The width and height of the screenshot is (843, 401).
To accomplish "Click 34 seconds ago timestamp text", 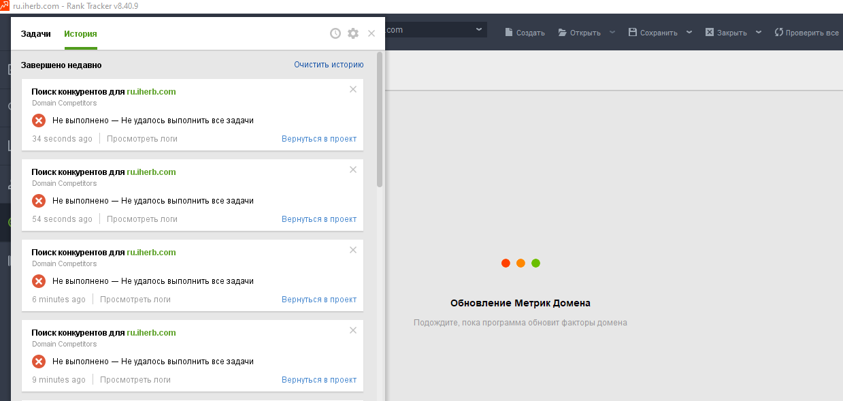I will pyautogui.click(x=62, y=139).
